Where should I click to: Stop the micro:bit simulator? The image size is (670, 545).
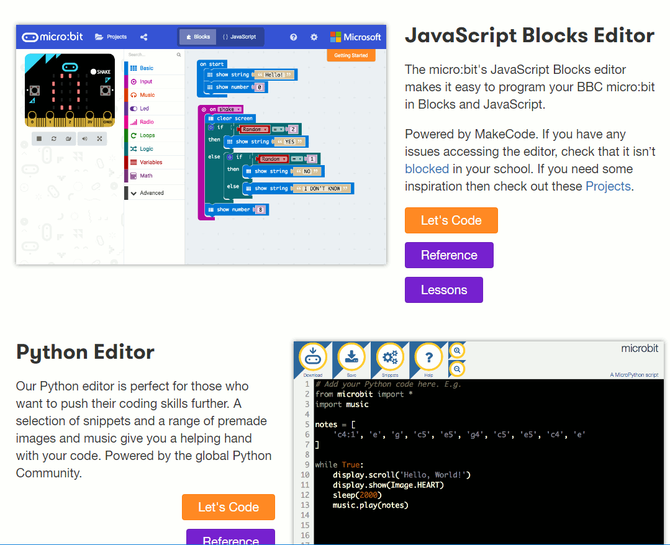point(39,139)
